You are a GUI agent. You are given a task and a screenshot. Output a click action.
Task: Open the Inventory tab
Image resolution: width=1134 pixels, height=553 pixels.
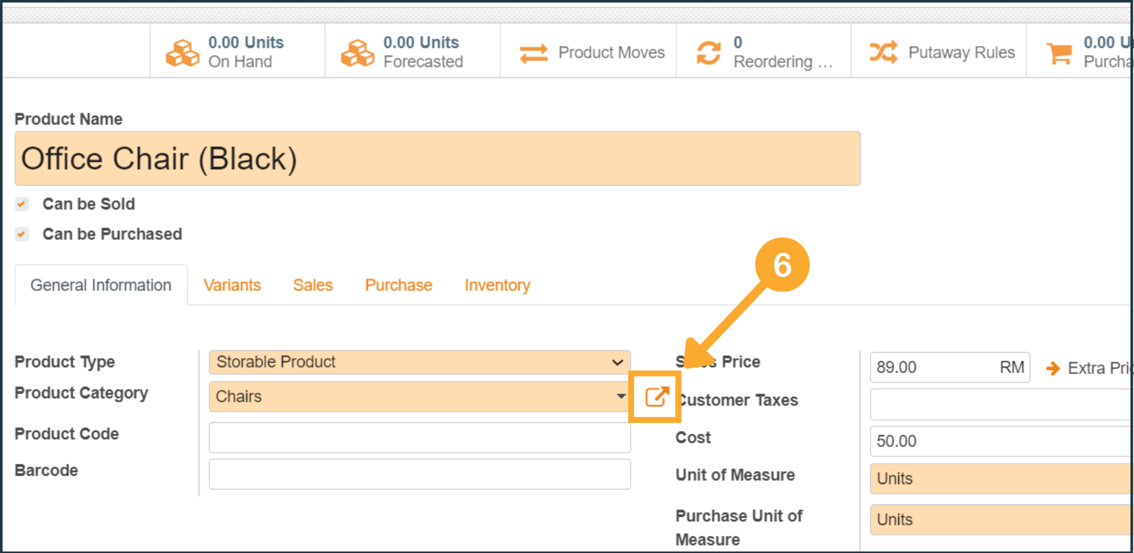497,285
